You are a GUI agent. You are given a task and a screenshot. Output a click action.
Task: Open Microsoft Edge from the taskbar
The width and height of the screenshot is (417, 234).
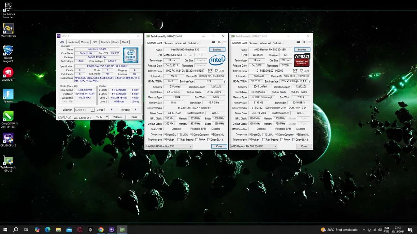pos(48,229)
